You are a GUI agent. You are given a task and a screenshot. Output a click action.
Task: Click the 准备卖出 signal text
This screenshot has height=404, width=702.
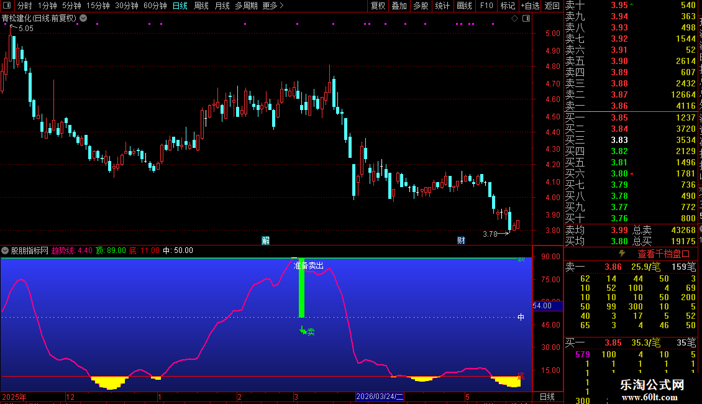tap(309, 265)
